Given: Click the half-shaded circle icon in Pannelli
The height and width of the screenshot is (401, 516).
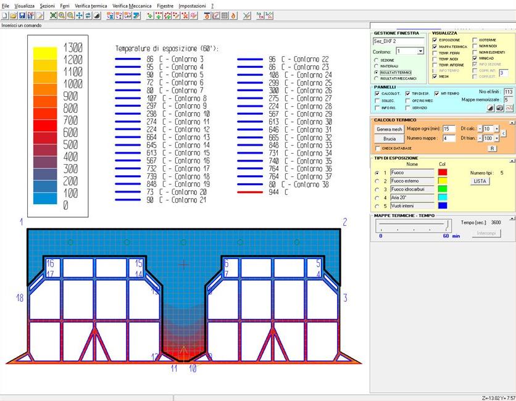Looking at the screenshot, I should [489, 108].
